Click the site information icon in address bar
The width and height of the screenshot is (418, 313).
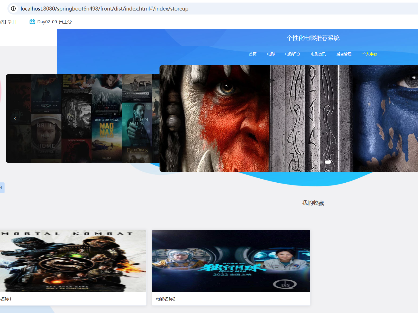[x=13, y=9]
